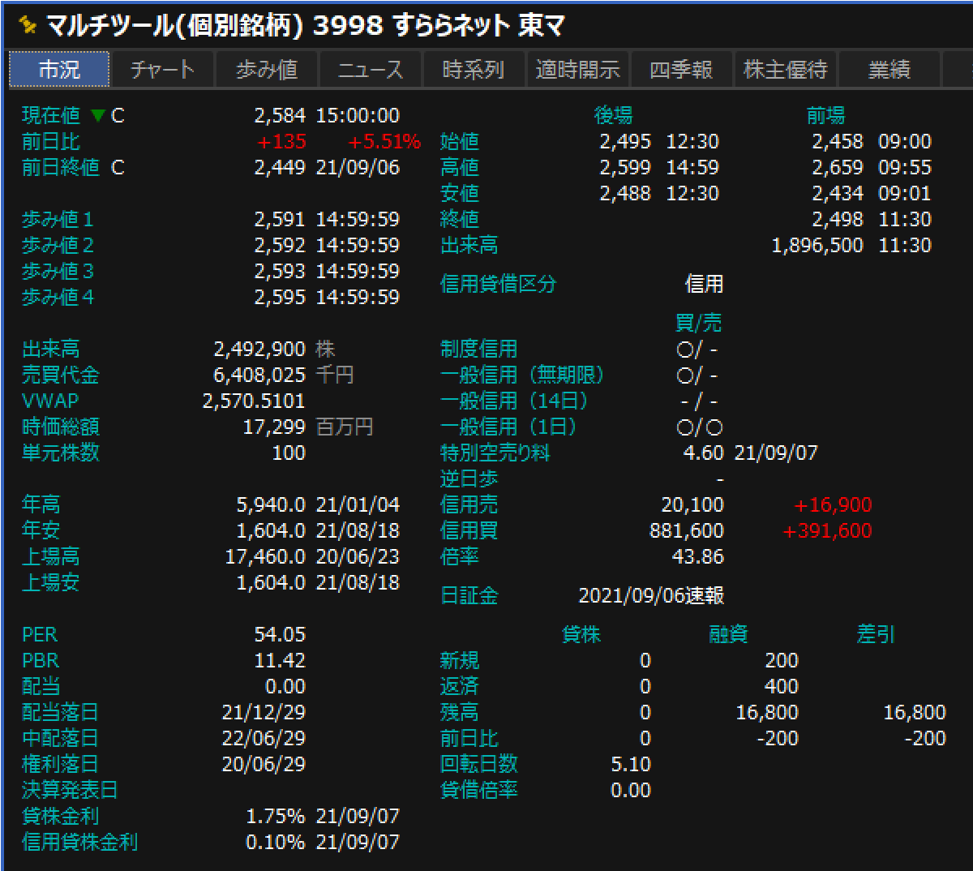Click the 歩み値 4 price 2,595
The height and width of the screenshot is (871, 973).
tap(280, 298)
